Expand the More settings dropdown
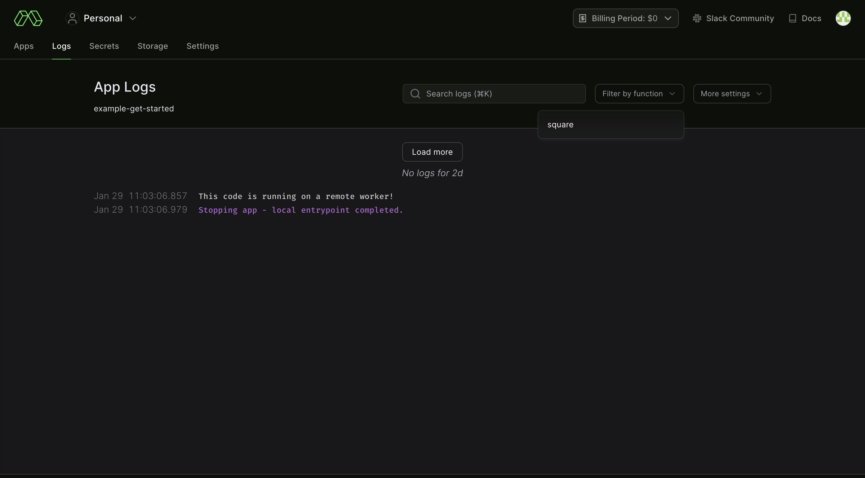Image resolution: width=865 pixels, height=478 pixels. tap(732, 94)
